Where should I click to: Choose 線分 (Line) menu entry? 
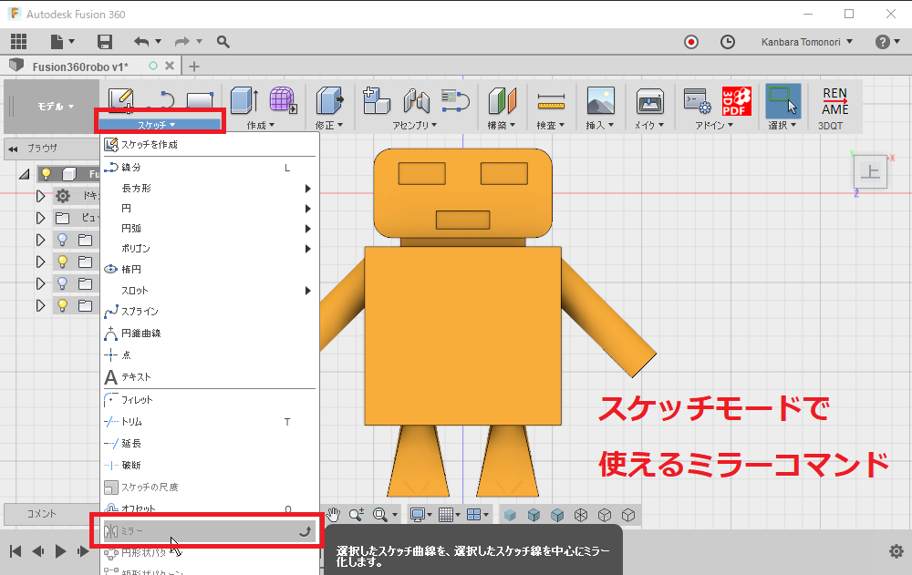tap(210, 168)
